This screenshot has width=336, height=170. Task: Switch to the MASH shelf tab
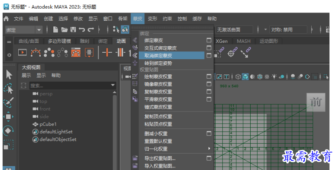[x=244, y=41]
